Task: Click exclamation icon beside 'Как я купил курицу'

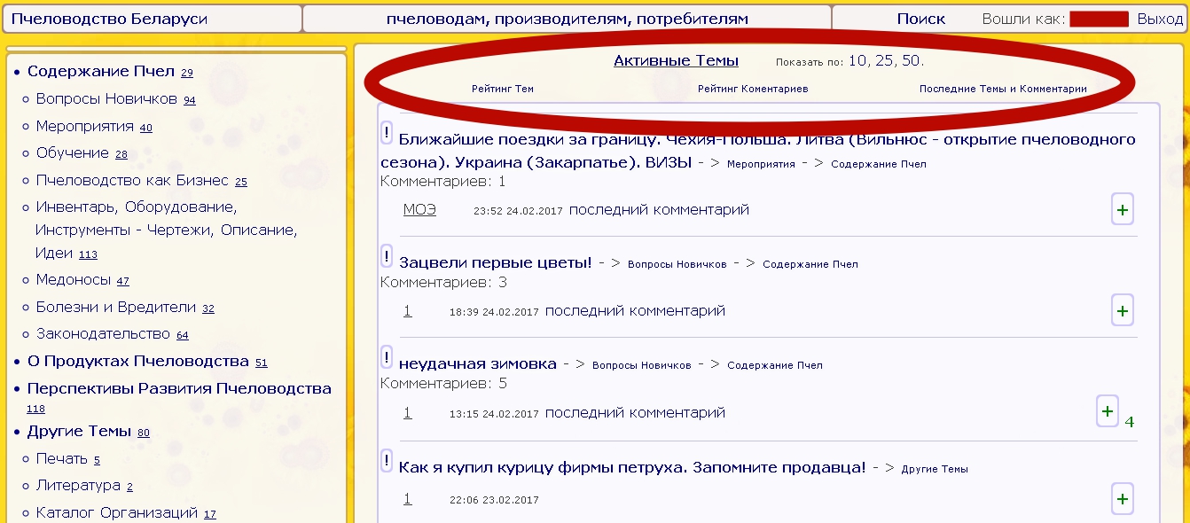Action: click(387, 461)
